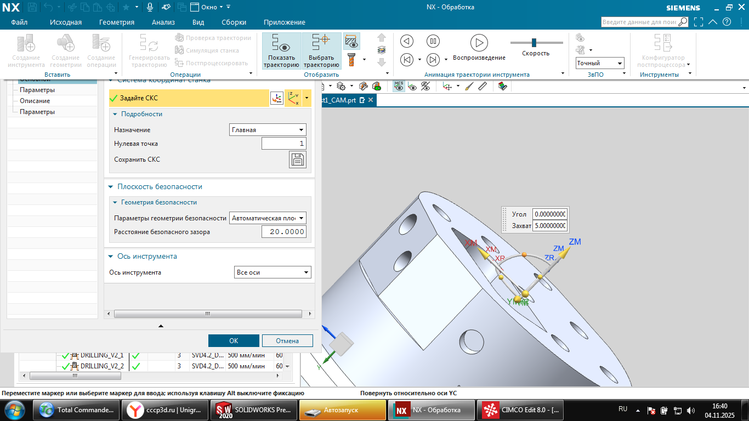Open the coordinate system dialog icon
This screenshot has height=421, width=749.
pos(277,98)
